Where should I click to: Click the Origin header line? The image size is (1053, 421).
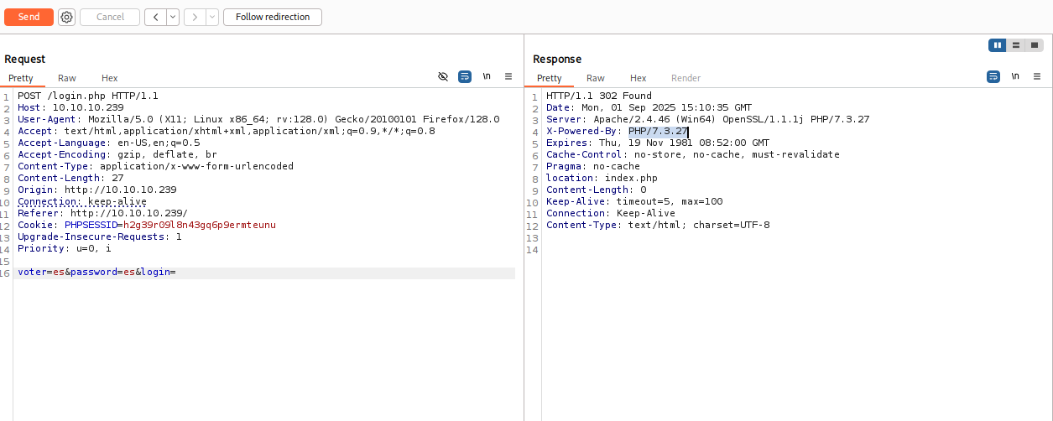click(x=97, y=190)
